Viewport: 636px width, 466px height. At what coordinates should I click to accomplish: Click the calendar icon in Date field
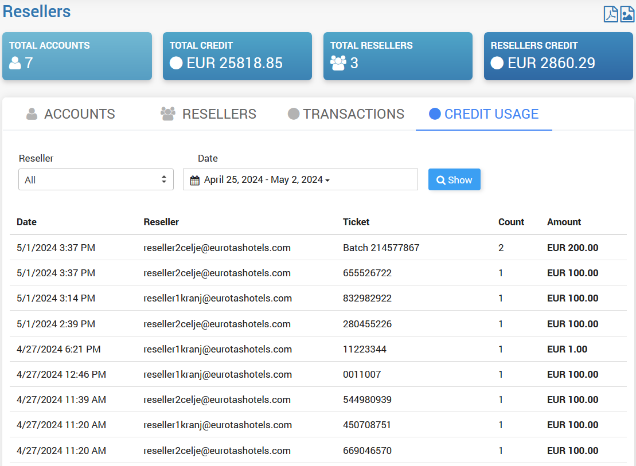point(194,180)
